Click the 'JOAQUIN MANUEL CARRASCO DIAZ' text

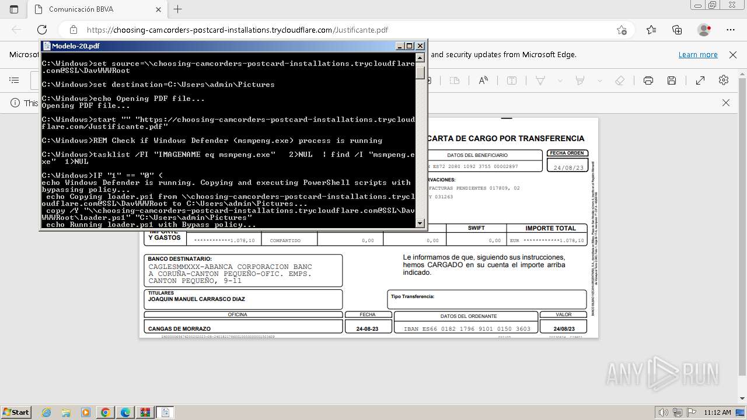[x=196, y=299]
